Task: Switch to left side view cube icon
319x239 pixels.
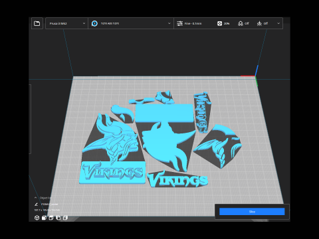Action: coord(58,218)
